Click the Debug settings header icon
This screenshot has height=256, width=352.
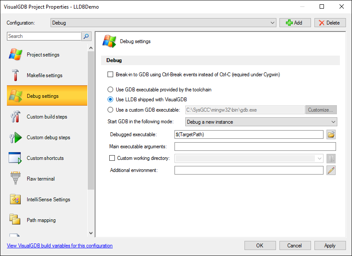(x=109, y=41)
